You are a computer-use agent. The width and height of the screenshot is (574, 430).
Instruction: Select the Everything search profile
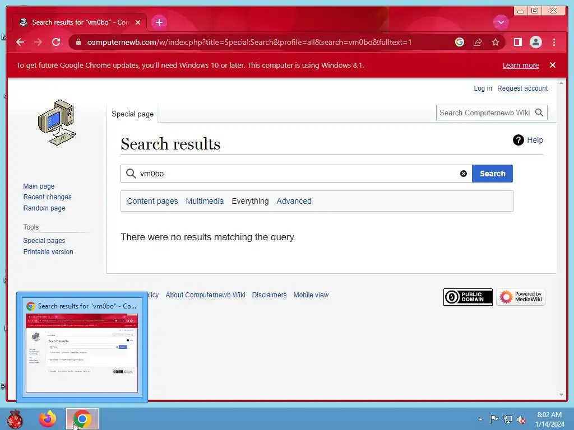tap(250, 201)
